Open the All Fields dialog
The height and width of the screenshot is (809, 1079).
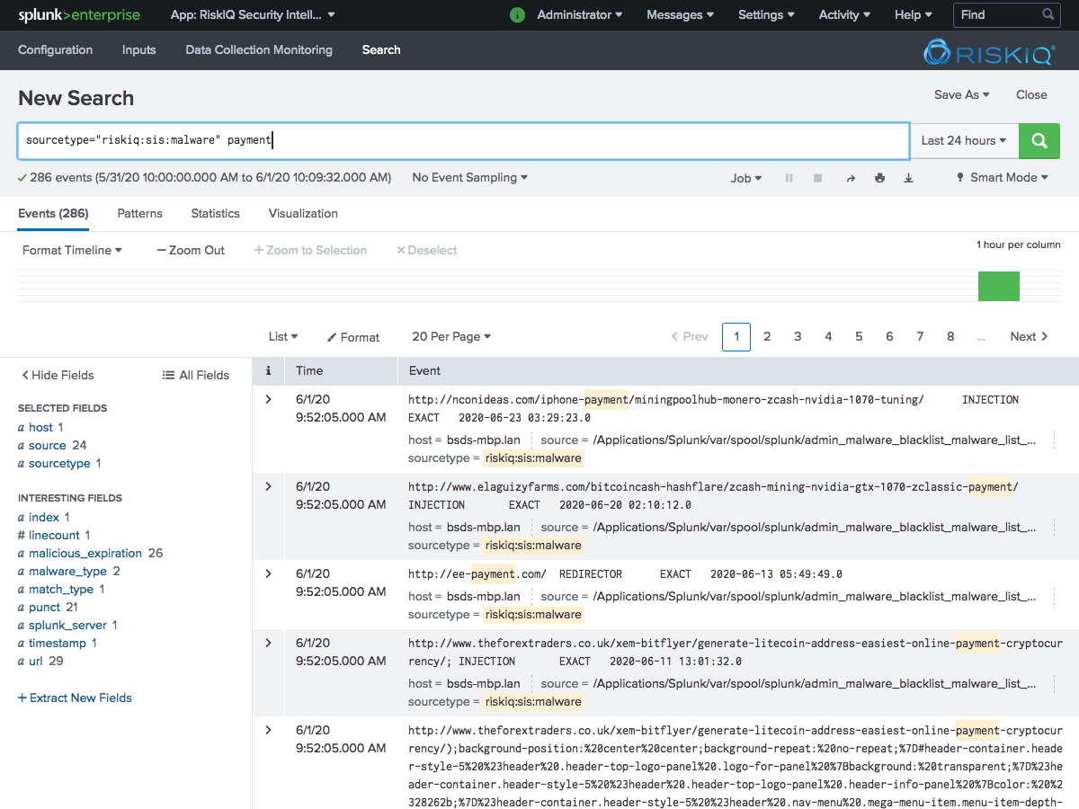[195, 374]
